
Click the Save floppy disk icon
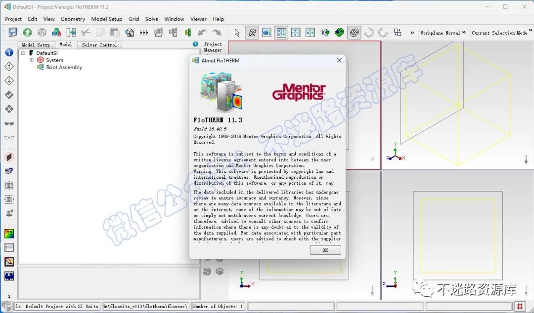point(12,32)
